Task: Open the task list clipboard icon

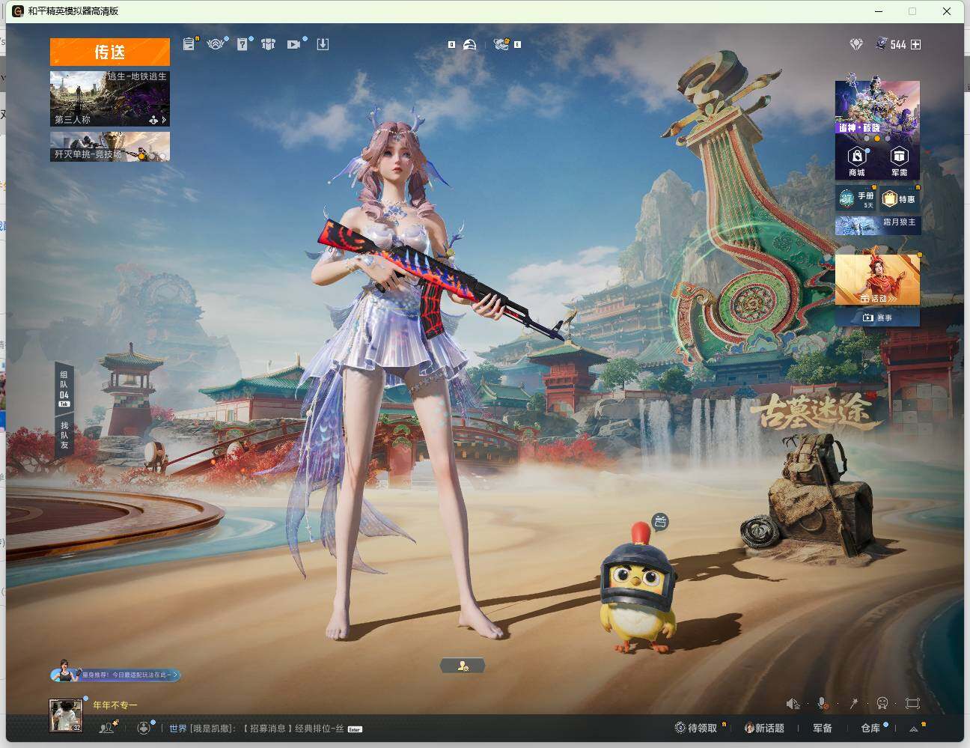Action: point(189,44)
